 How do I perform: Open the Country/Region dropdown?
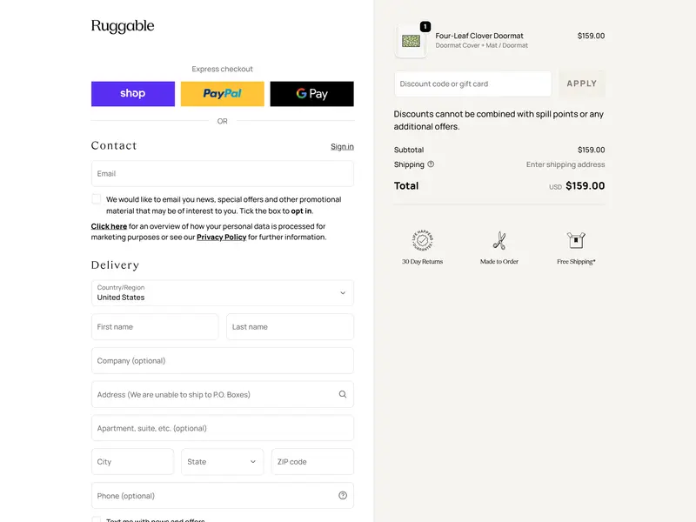[223, 293]
